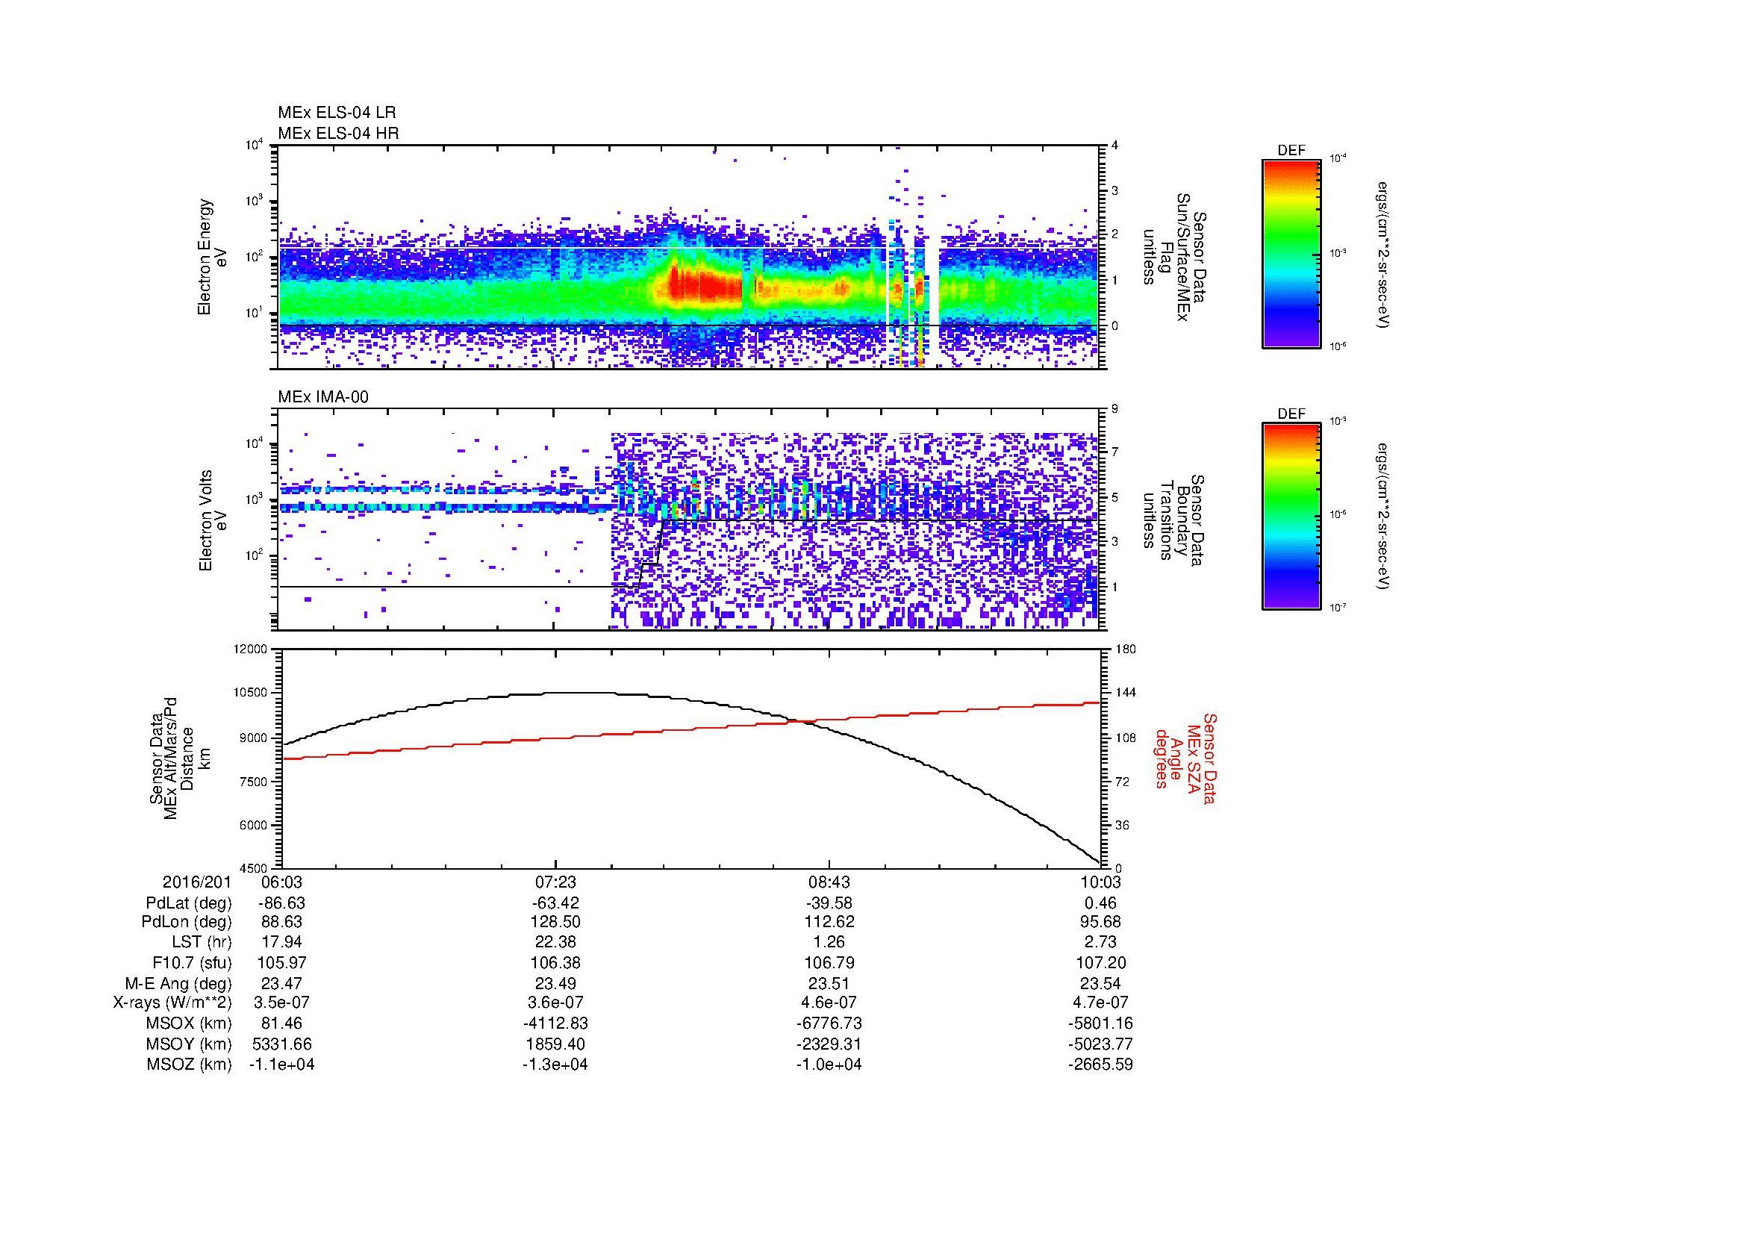Click the '180' SZA axis tick label
The width and height of the screenshot is (1746, 1234).
1126,649
